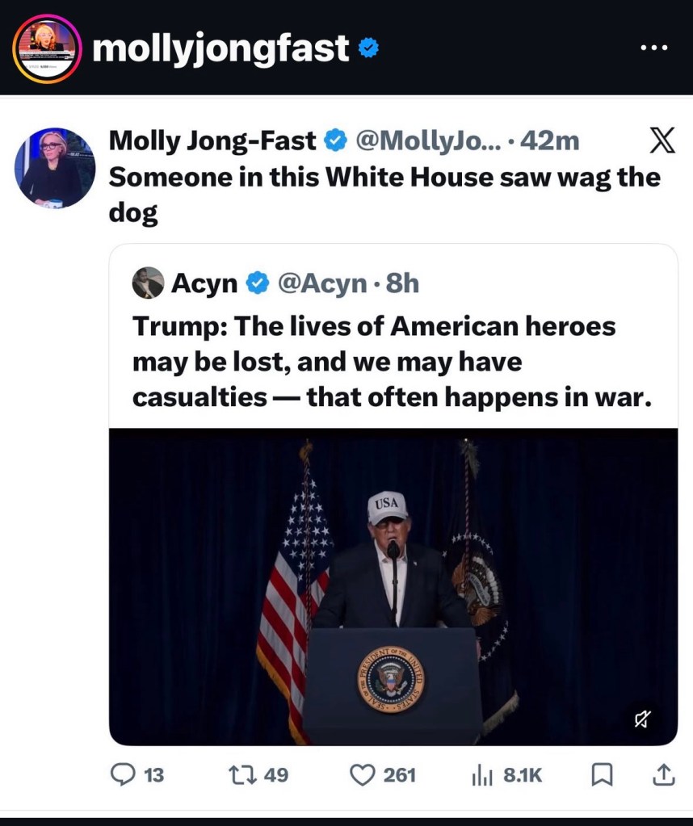Tap Acyn's verified badge
693x826 pixels.
click(257, 283)
